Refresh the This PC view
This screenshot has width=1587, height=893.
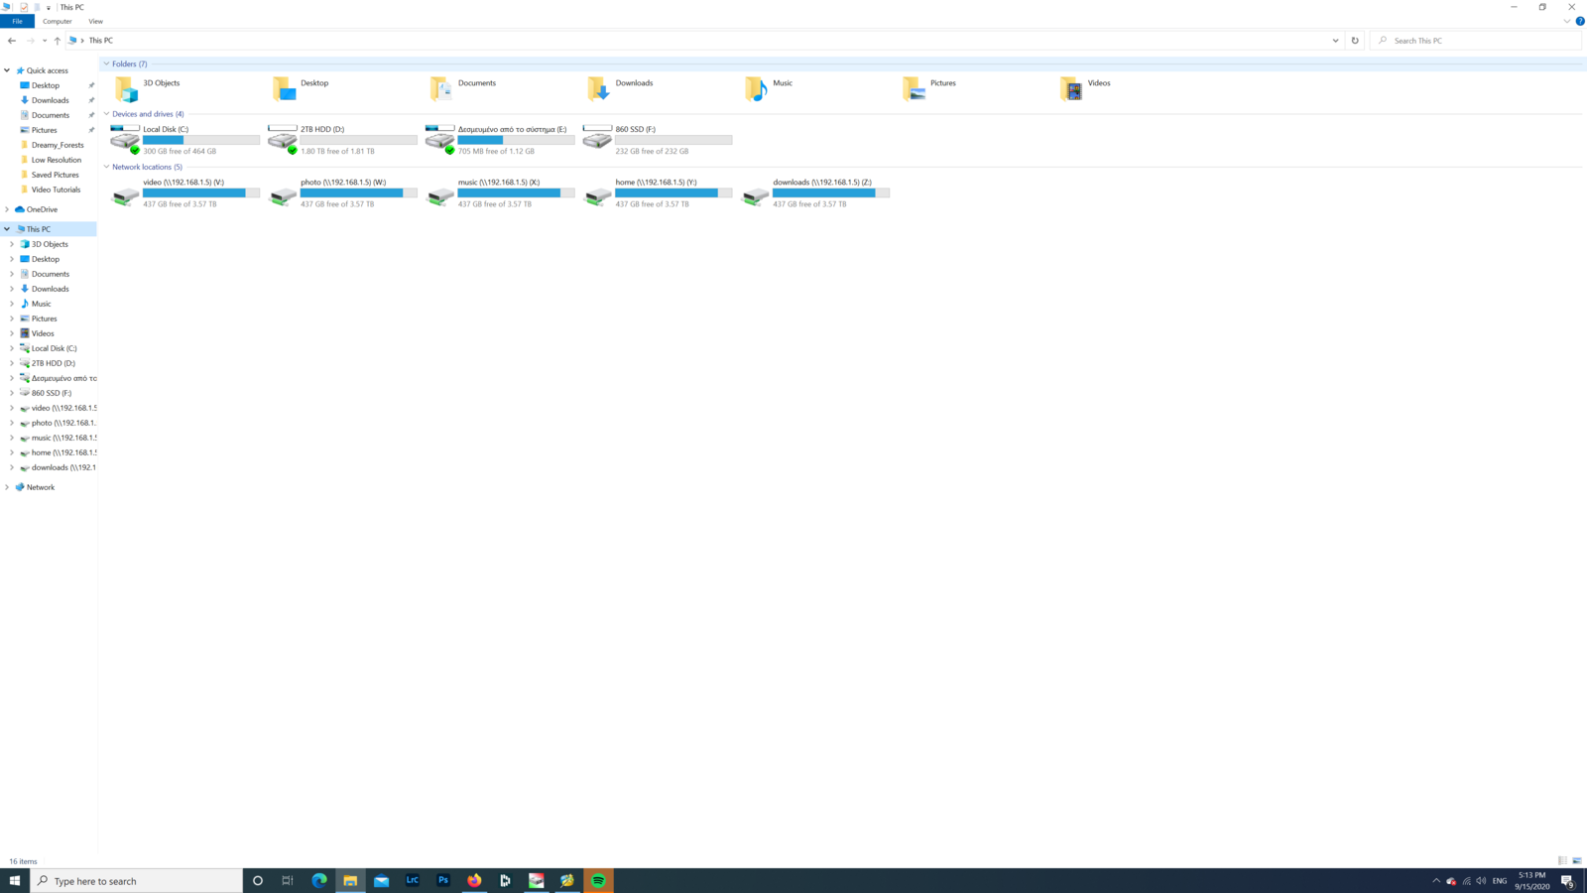(1355, 41)
